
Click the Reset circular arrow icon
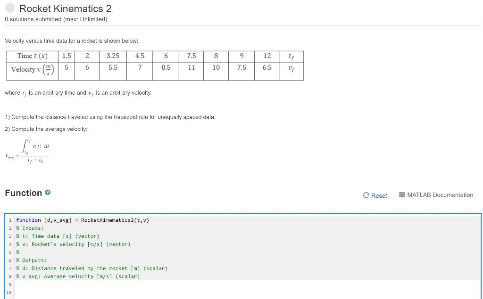pos(366,195)
